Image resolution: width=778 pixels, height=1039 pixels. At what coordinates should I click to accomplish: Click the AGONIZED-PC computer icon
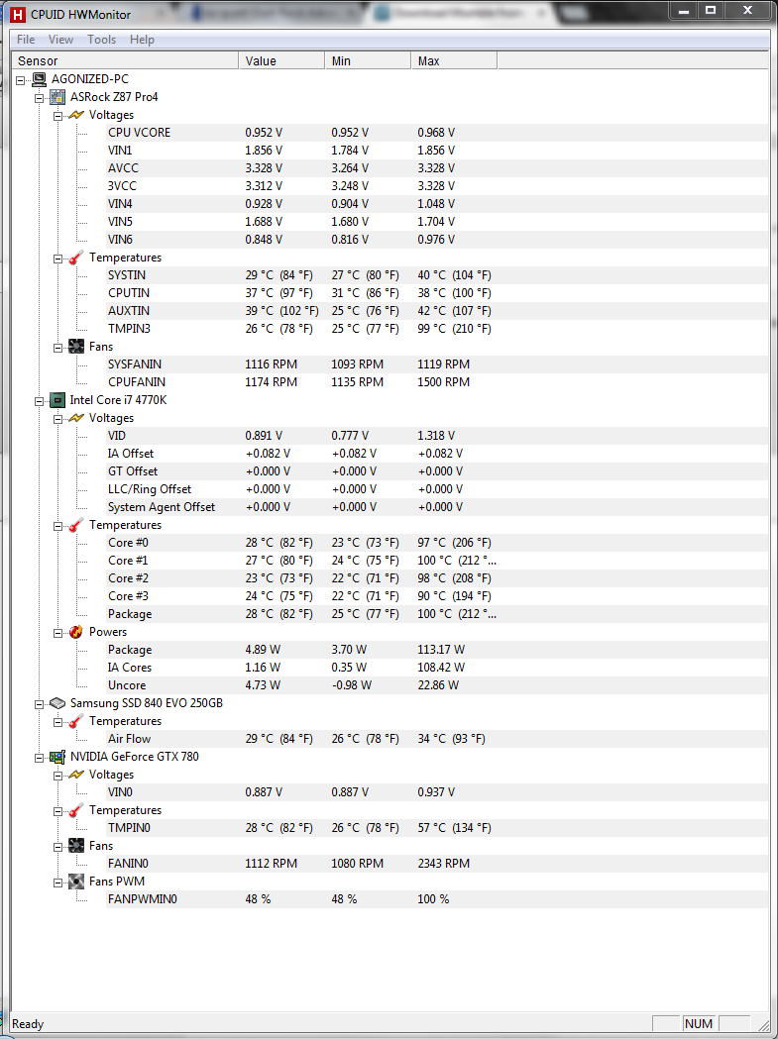click(40, 79)
